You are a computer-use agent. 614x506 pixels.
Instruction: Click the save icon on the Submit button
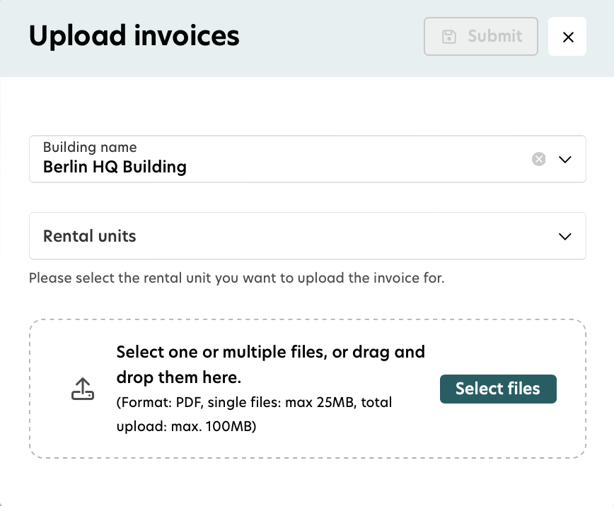tap(448, 36)
